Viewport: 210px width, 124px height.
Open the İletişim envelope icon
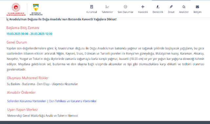(x=198, y=7)
